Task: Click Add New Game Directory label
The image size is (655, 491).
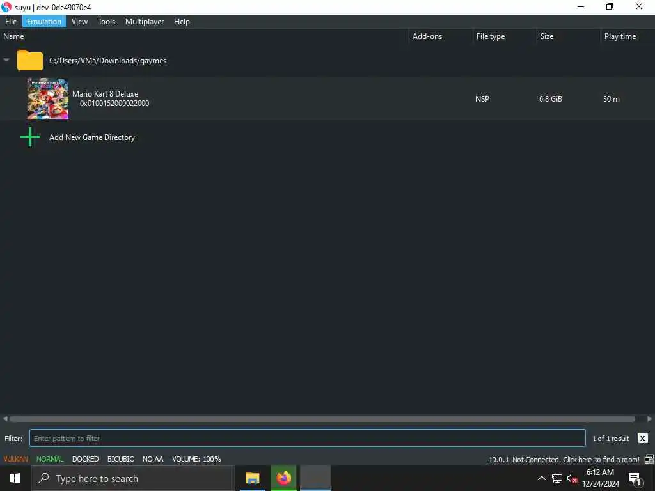Action: coord(92,137)
